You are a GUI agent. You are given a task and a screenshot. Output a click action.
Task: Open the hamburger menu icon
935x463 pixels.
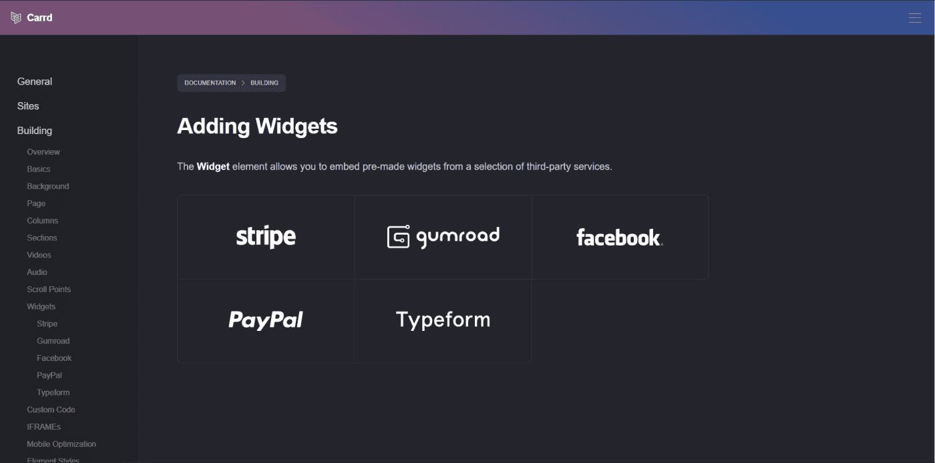click(x=915, y=18)
